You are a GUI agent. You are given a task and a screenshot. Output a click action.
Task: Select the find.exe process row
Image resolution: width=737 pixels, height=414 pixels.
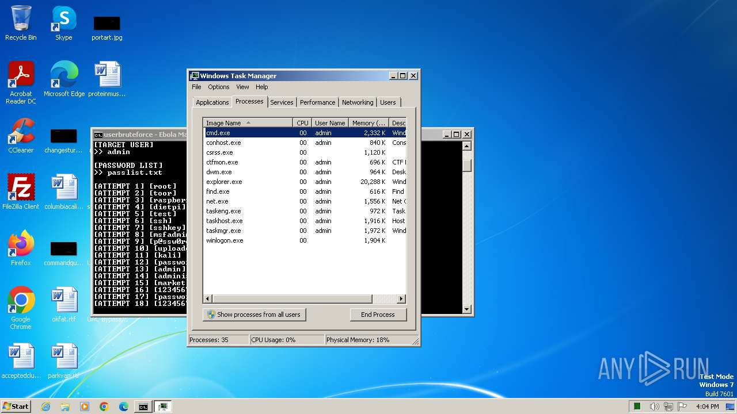[305, 191]
